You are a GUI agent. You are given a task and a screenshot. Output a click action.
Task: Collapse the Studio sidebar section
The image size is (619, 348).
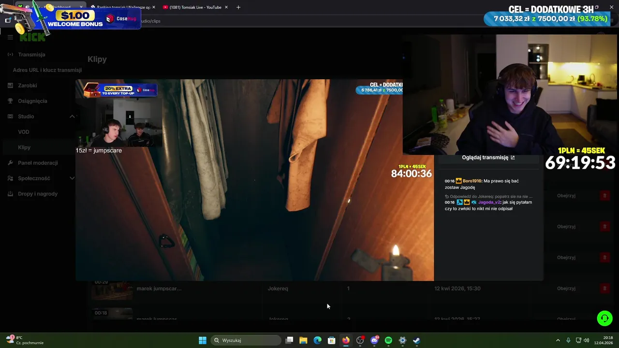72,116
